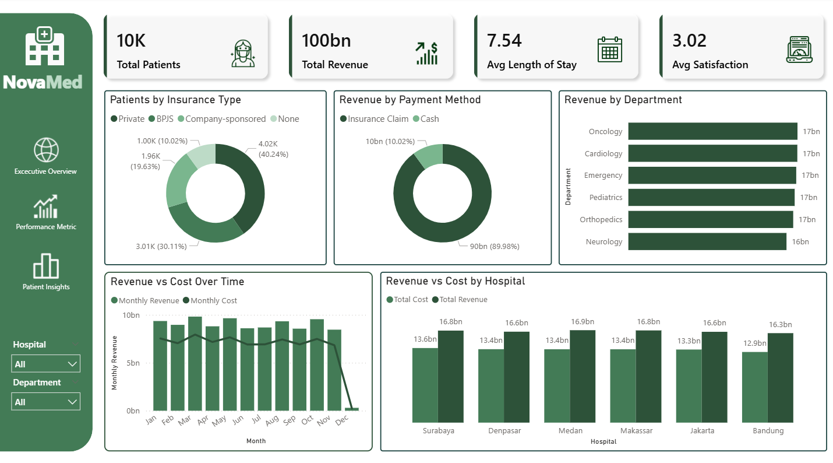
Task: Select the Revenue by Department panel title
Action: coord(622,100)
